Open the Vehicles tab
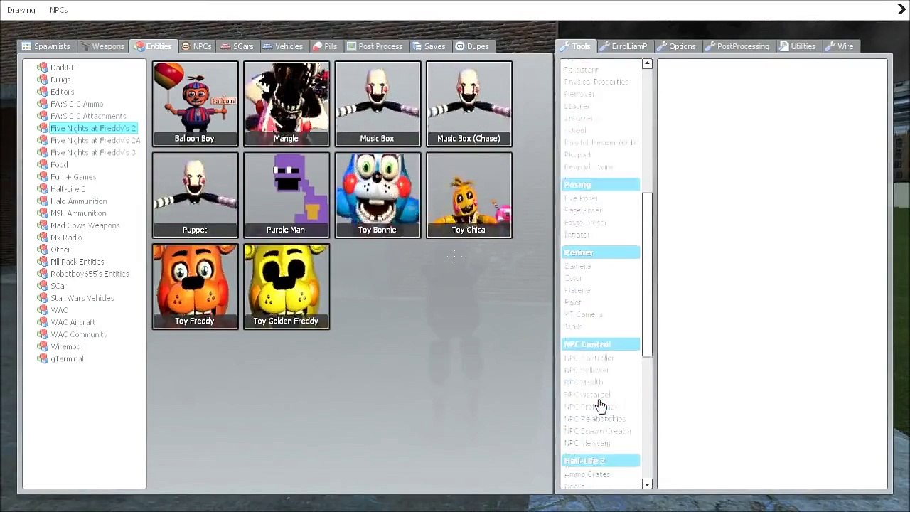The height and width of the screenshot is (512, 910). pos(282,46)
